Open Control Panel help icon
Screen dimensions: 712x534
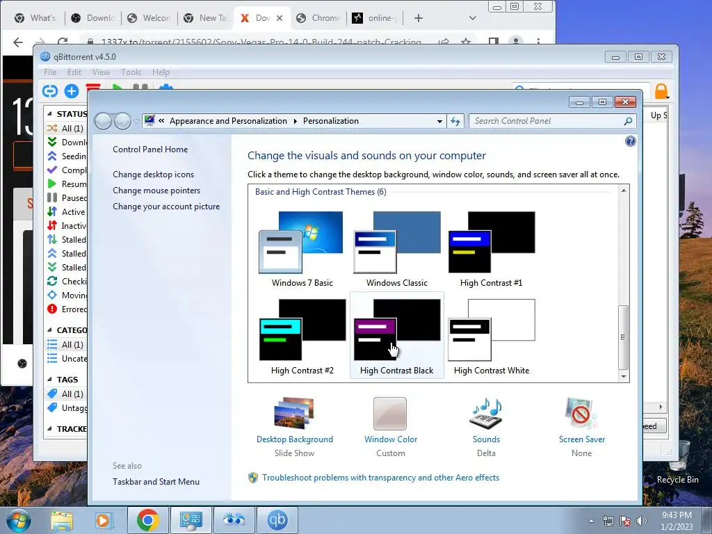click(x=630, y=141)
